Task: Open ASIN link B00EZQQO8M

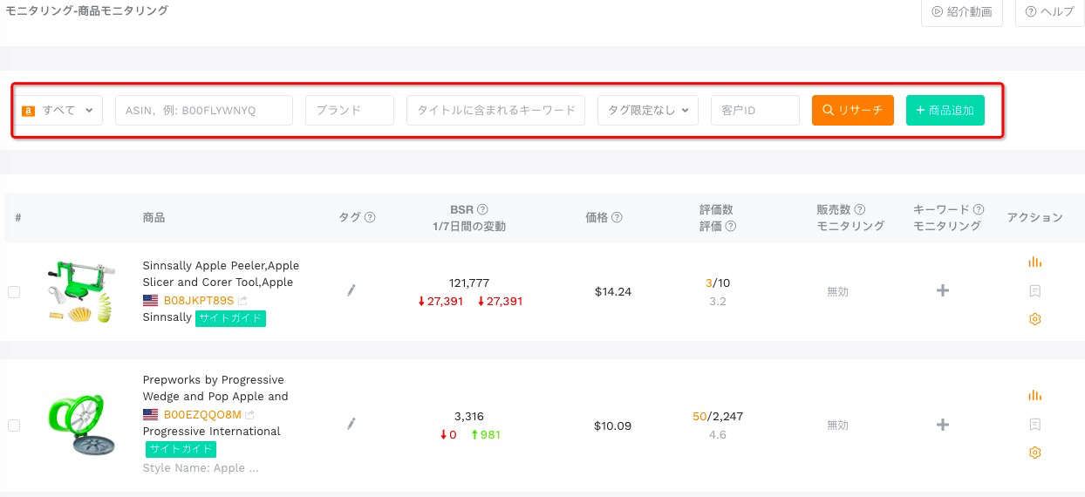Action: (x=202, y=414)
